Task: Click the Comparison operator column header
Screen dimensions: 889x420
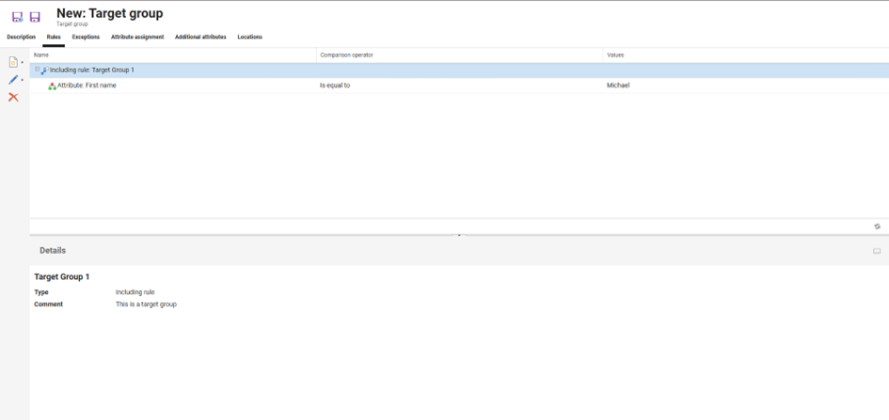Action: coord(346,55)
